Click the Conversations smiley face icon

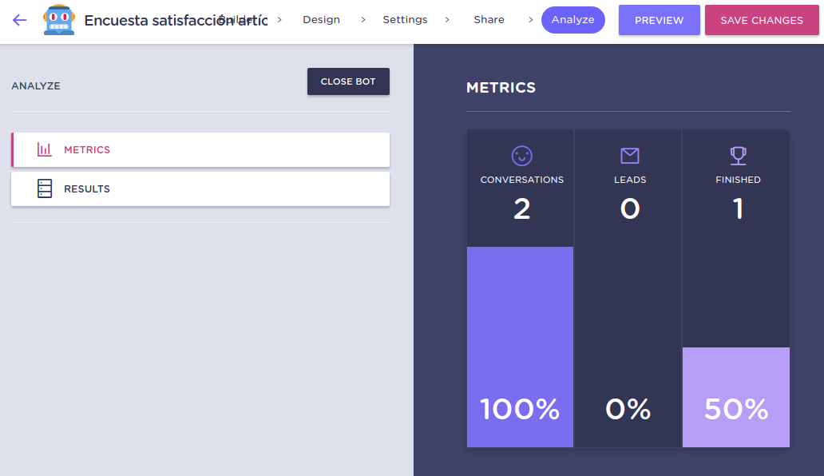(x=521, y=156)
